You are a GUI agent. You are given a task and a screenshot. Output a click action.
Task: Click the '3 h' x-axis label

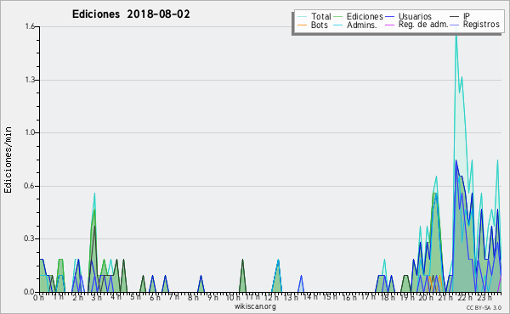click(97, 298)
